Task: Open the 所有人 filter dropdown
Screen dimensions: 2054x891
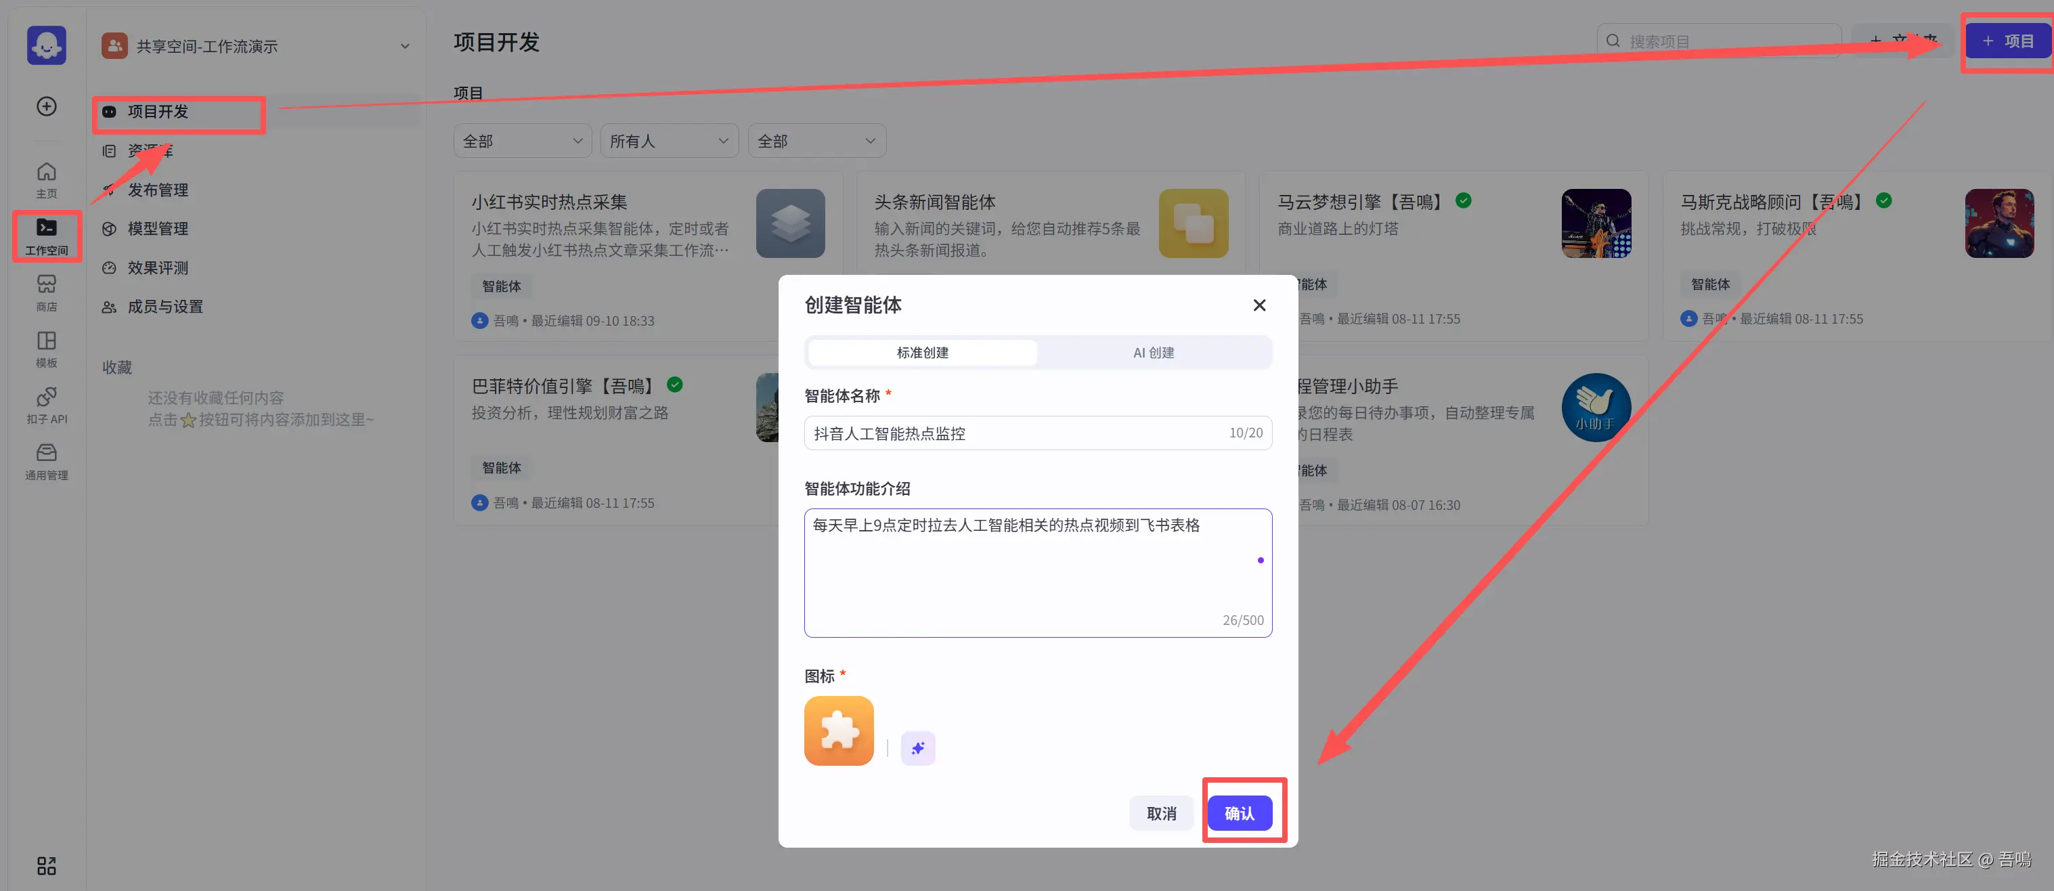Action: tap(668, 142)
